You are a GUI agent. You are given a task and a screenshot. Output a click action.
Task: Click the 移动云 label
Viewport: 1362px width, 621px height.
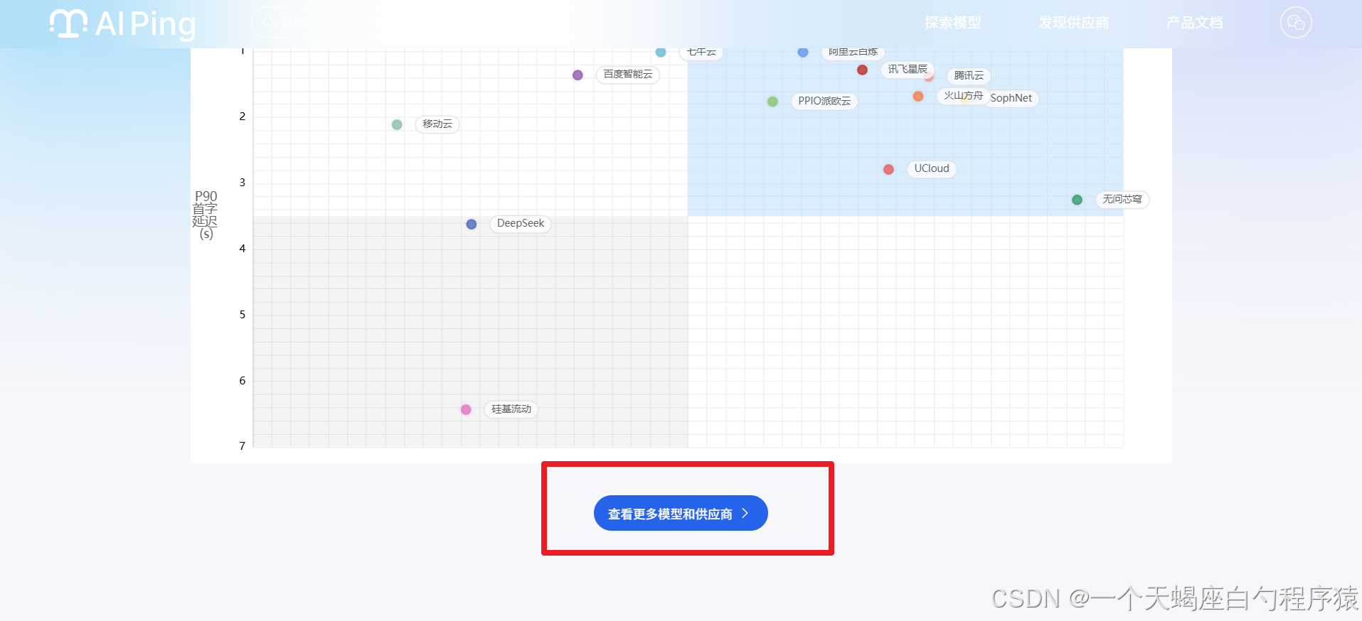click(437, 124)
